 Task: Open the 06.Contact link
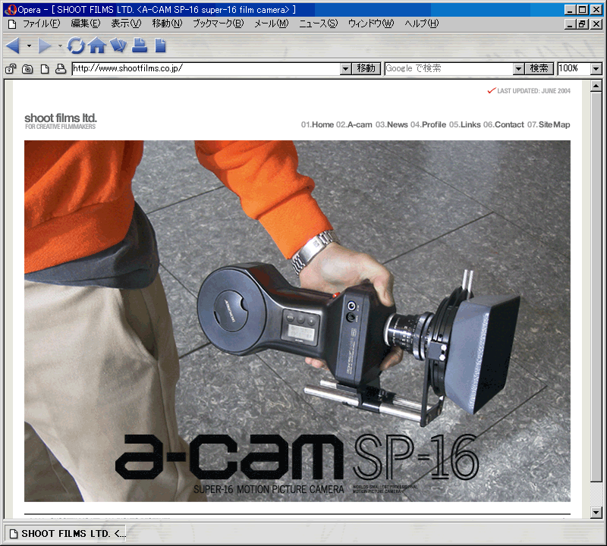[504, 124]
